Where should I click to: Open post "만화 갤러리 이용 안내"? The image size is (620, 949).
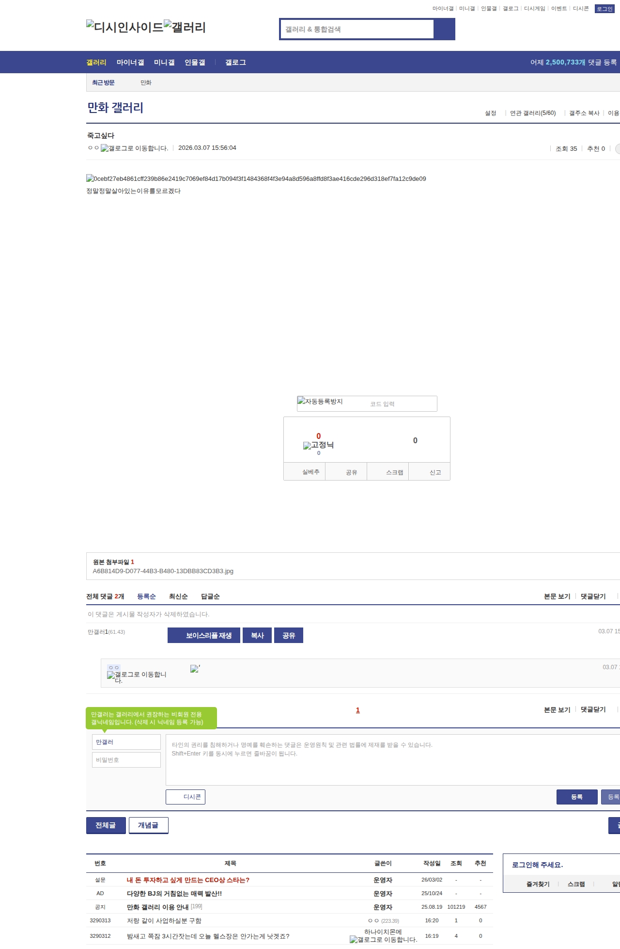tap(157, 907)
